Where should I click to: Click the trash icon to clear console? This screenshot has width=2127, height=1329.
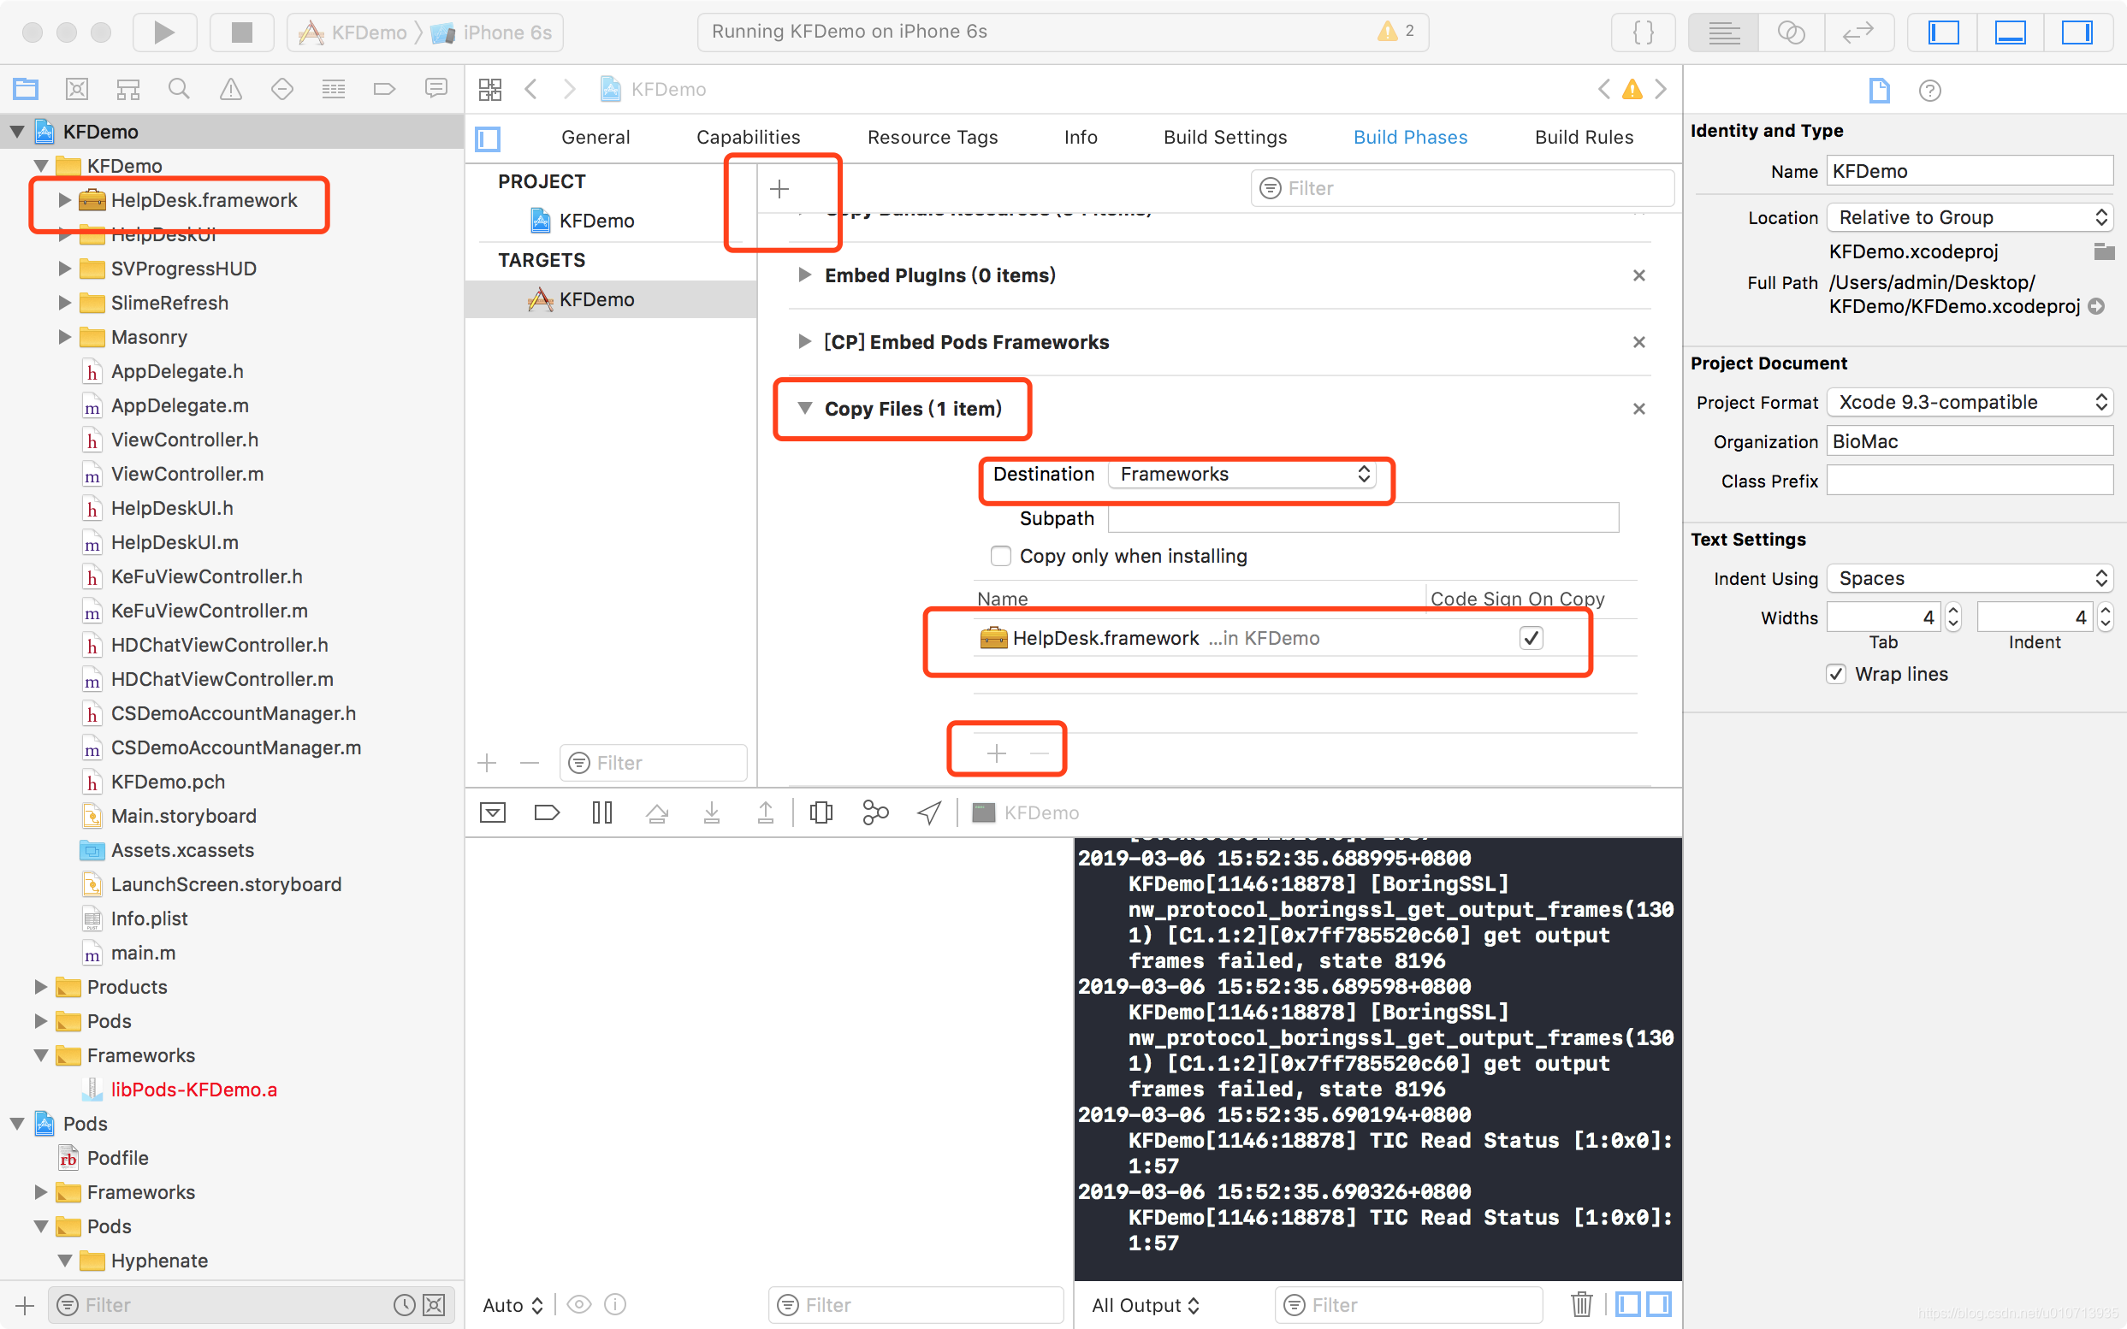1581,1303
